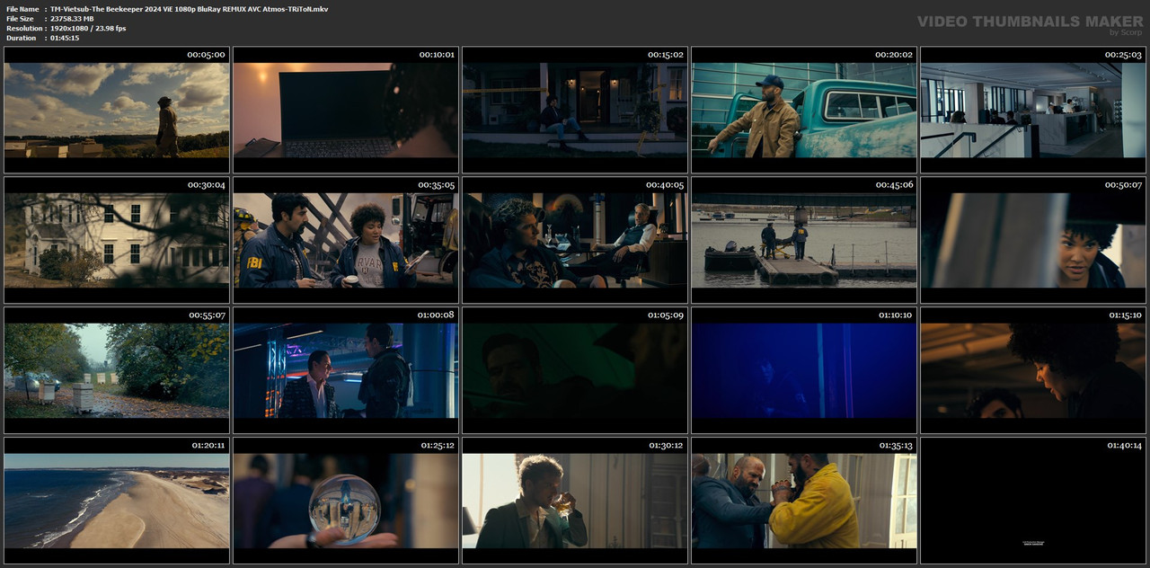Select the thumbnail at 00:05:00

coord(117,110)
